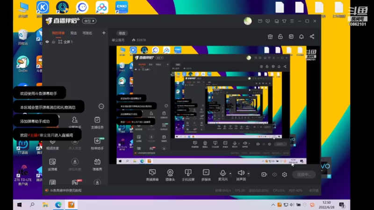The image size is (374, 210).
Task: Open the 类型 mode dropdown
Action: pyautogui.click(x=89, y=21)
